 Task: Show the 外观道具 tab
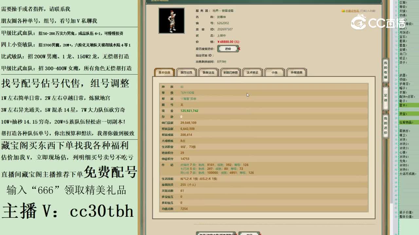click(x=296, y=72)
